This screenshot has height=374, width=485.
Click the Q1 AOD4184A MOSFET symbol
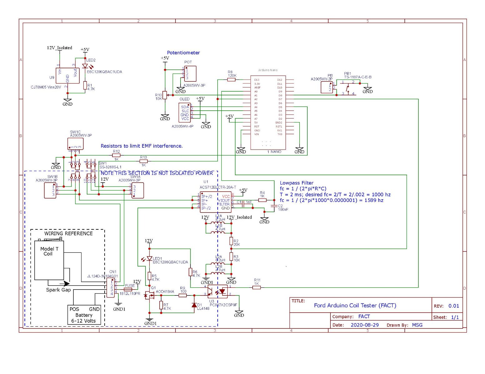149,295
